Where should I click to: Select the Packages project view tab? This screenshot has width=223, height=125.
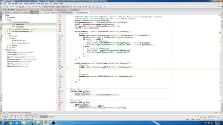[x=16, y=12]
